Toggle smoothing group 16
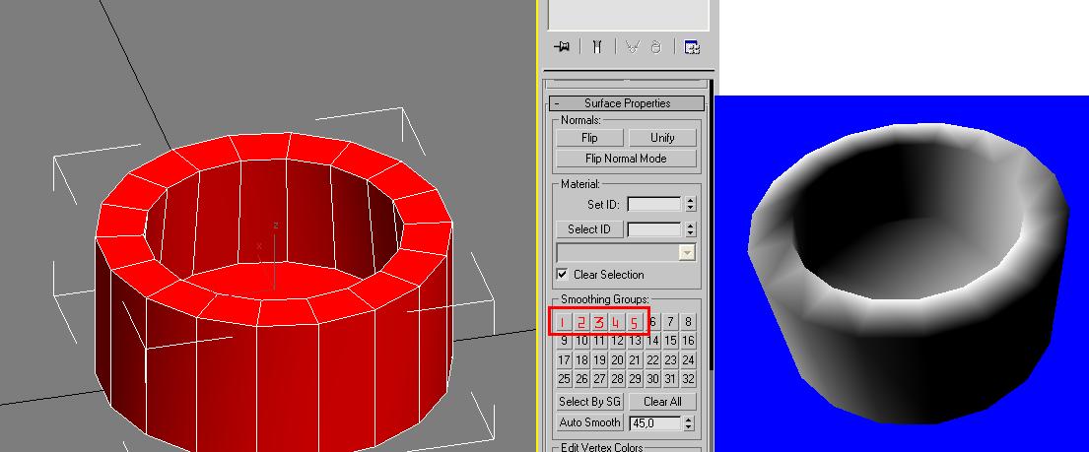1089x452 pixels. tap(688, 341)
